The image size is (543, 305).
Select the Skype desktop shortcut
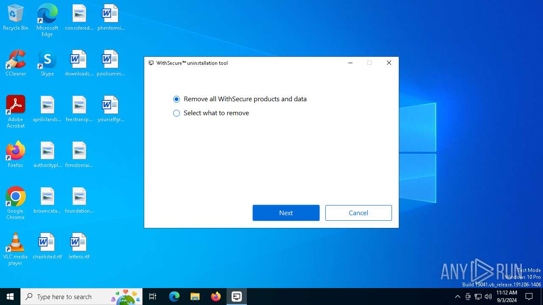(x=47, y=63)
